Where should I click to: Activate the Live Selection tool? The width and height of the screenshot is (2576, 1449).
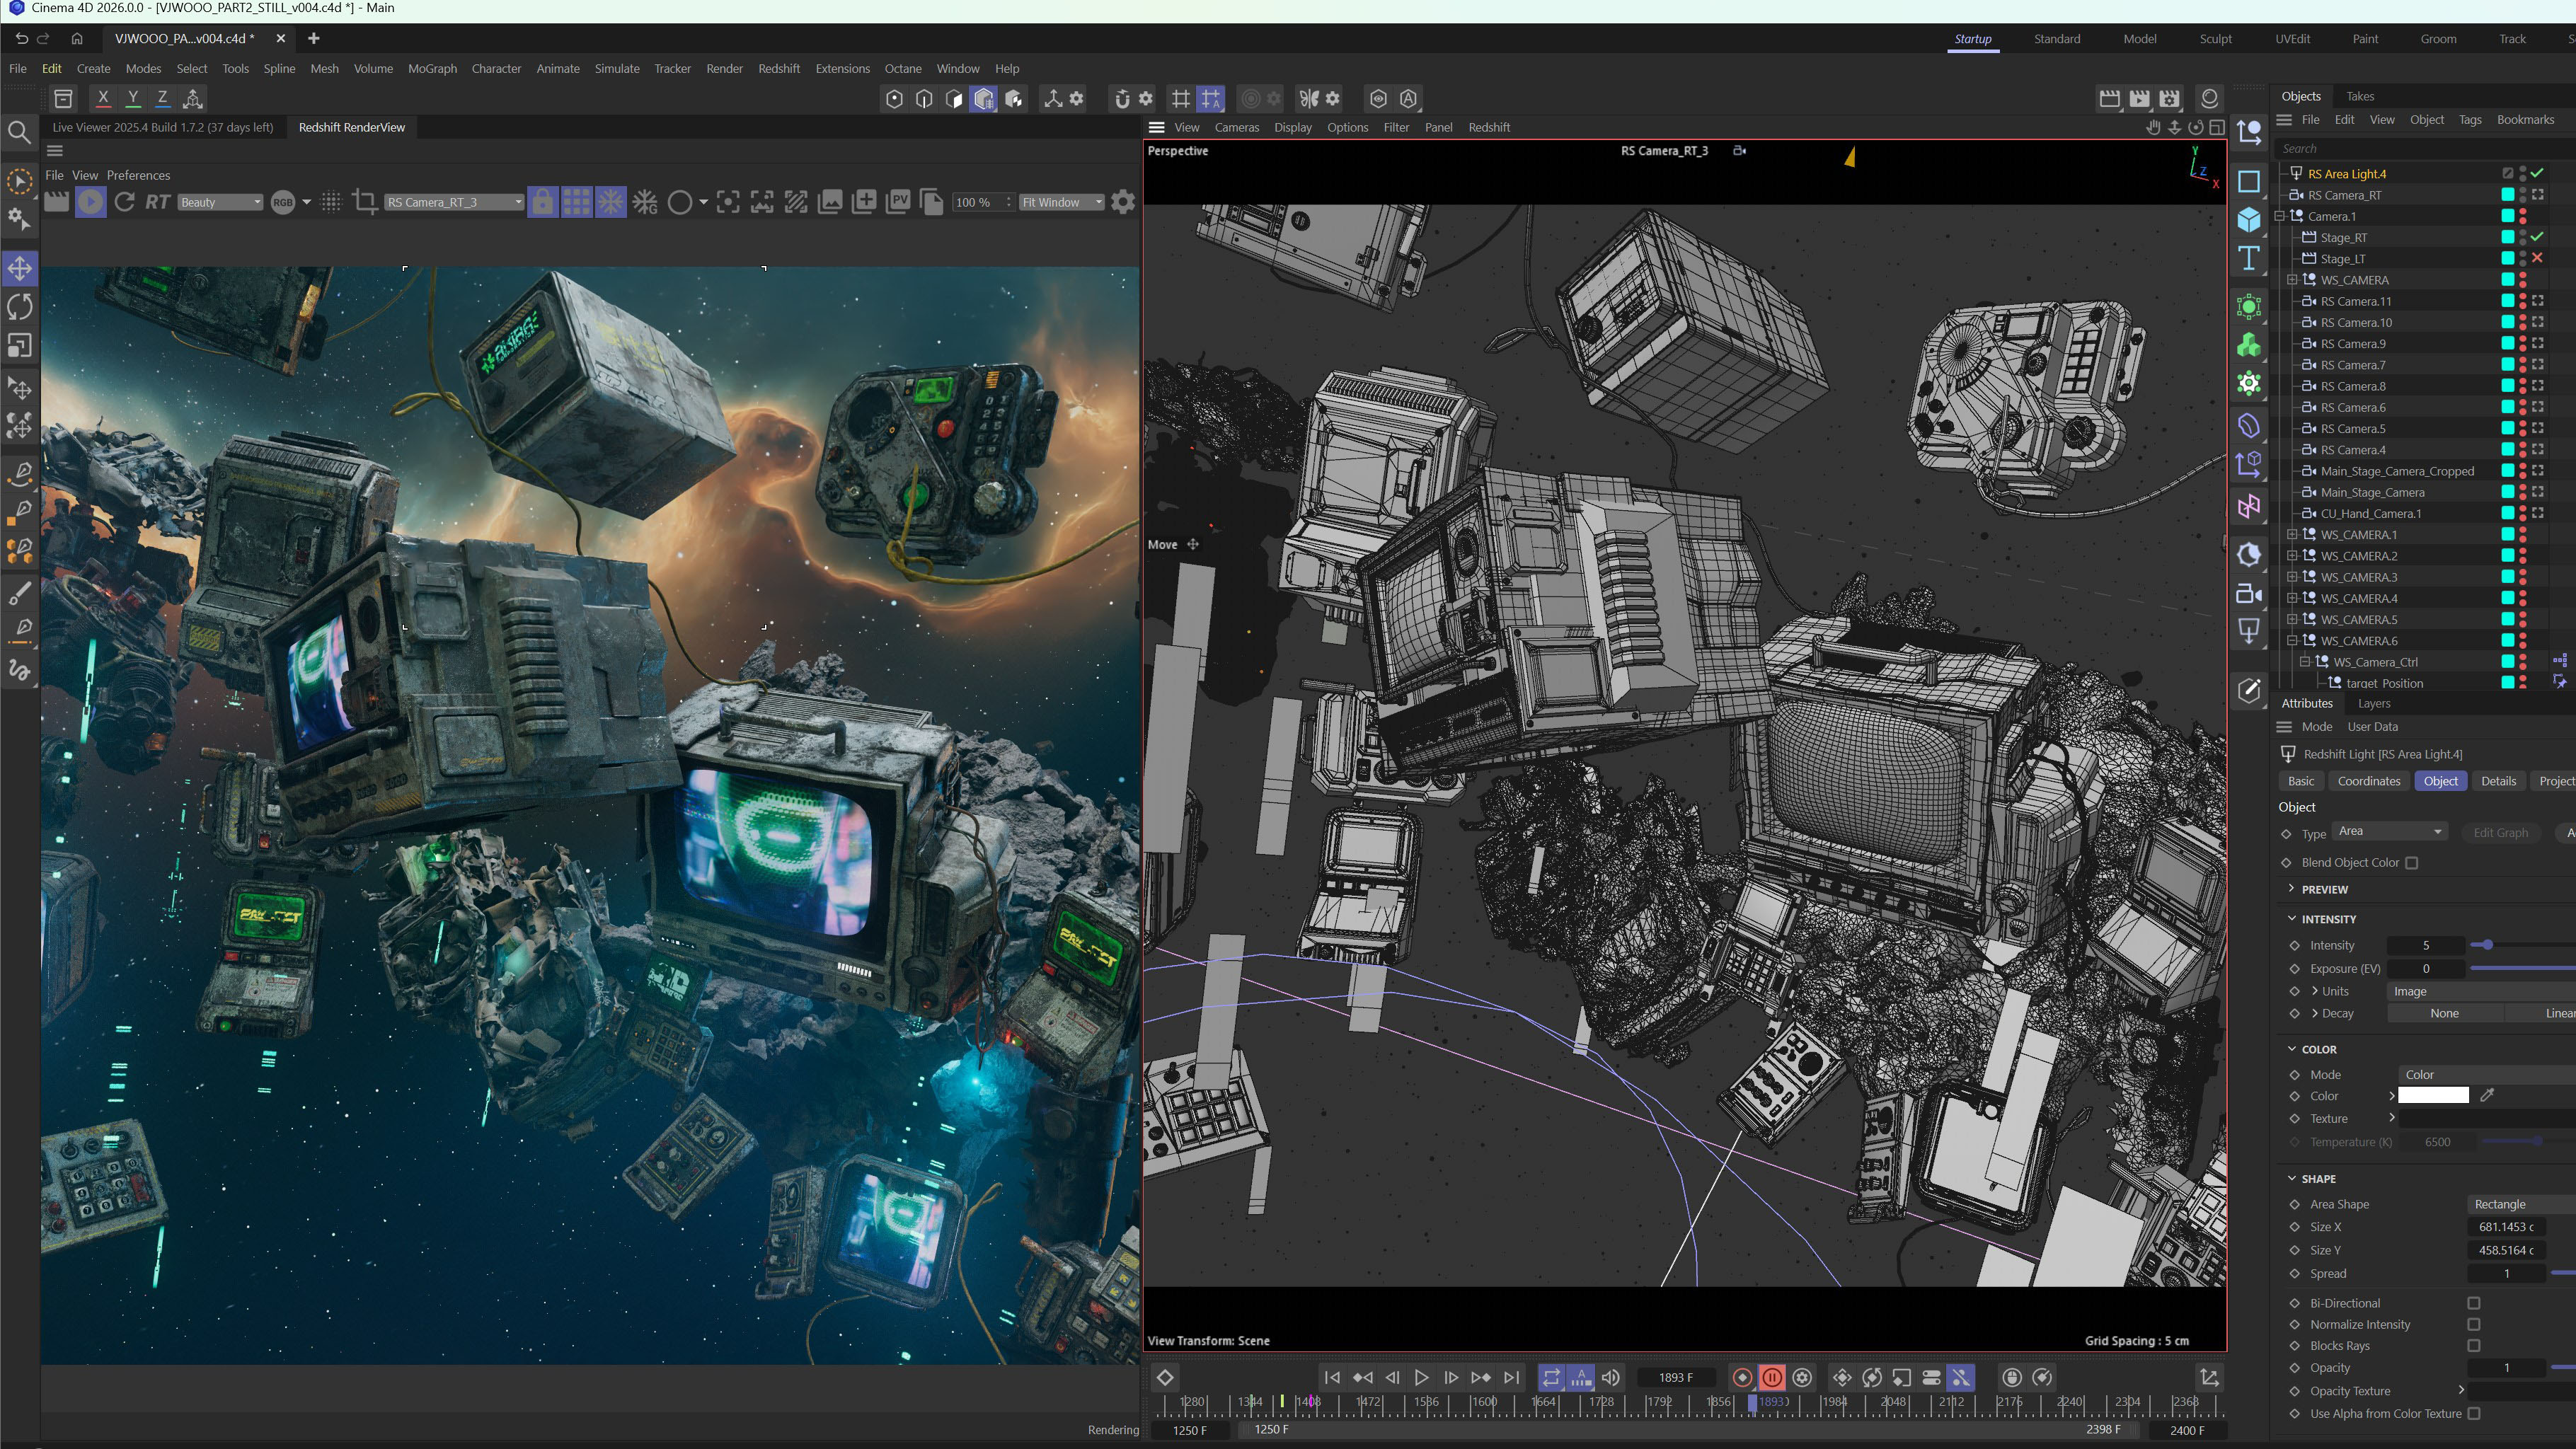tap(19, 180)
